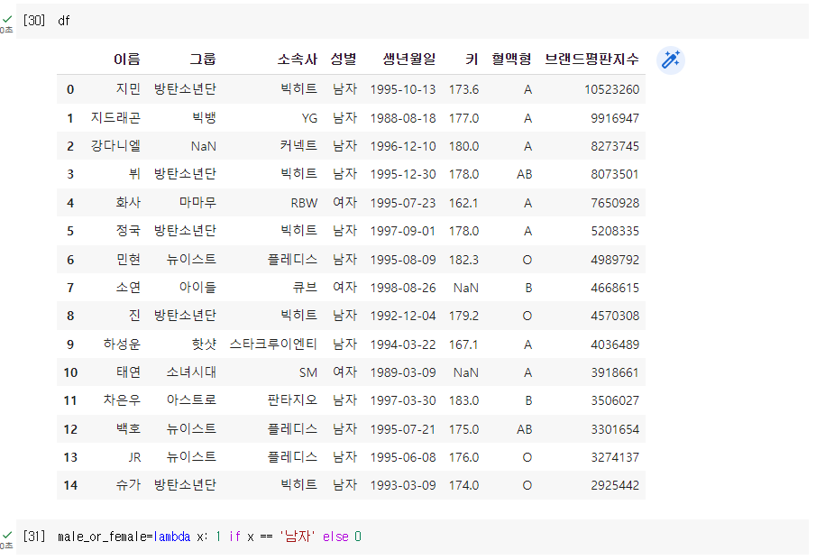Screen dimensions: 816x560
Task: Click the '브랜드평판지수' column header
Action: tap(591, 59)
